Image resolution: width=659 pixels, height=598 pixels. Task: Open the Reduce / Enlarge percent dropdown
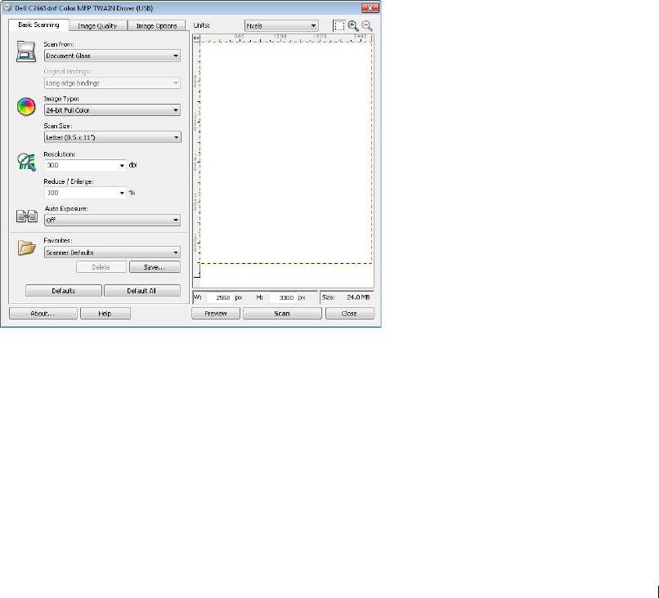85,193
